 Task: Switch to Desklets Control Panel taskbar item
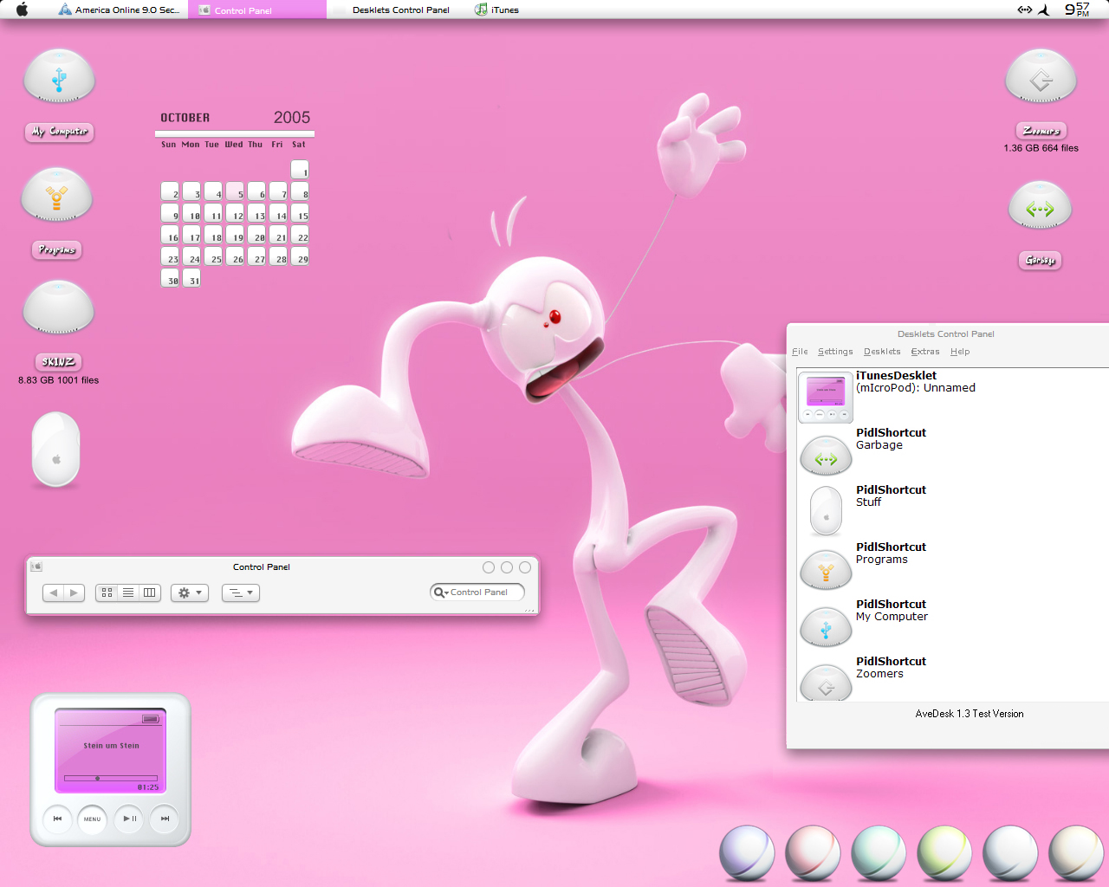point(400,10)
